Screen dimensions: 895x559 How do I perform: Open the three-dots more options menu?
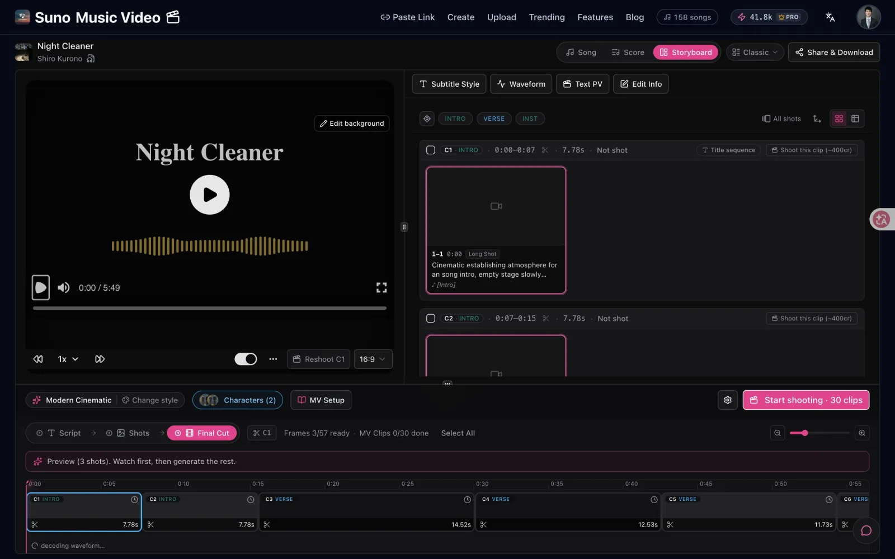(273, 359)
